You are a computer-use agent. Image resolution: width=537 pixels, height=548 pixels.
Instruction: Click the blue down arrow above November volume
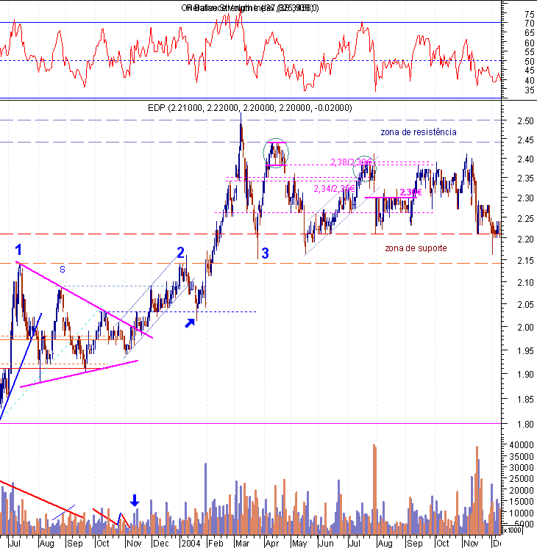click(x=135, y=500)
